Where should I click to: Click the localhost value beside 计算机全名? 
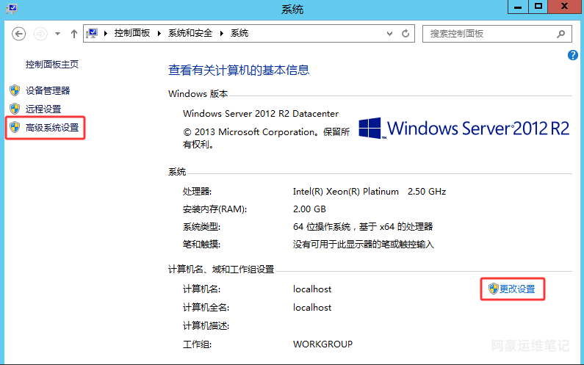[312, 307]
